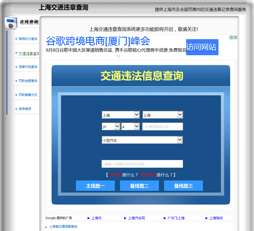Open the 谷歌跨境电商[厦门]峰会 ad headline
Viewport: 254px width, 231px height.
pyautogui.click(x=98, y=41)
